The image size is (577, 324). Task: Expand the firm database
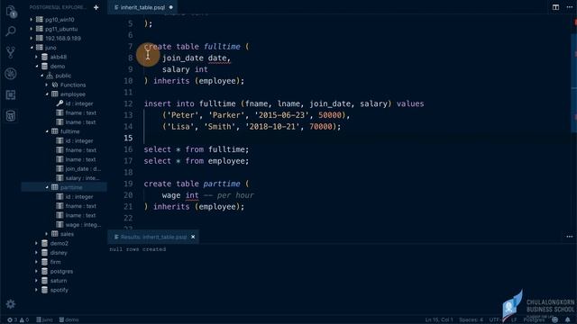click(36, 262)
